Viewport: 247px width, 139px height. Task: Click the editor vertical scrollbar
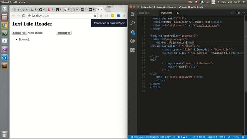pos(246,54)
